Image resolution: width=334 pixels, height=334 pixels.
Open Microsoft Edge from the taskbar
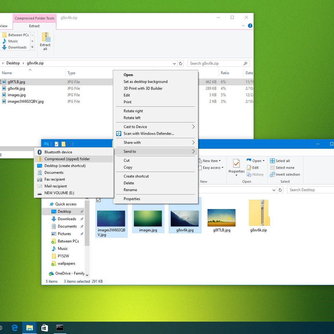[x=14, y=328]
